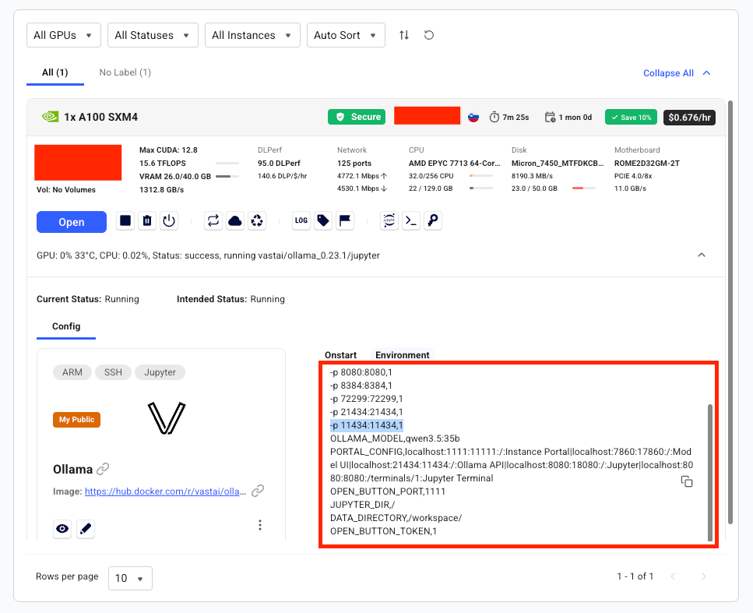753x613 pixels.
Task: Stop the instance with the square icon
Action: pos(125,221)
